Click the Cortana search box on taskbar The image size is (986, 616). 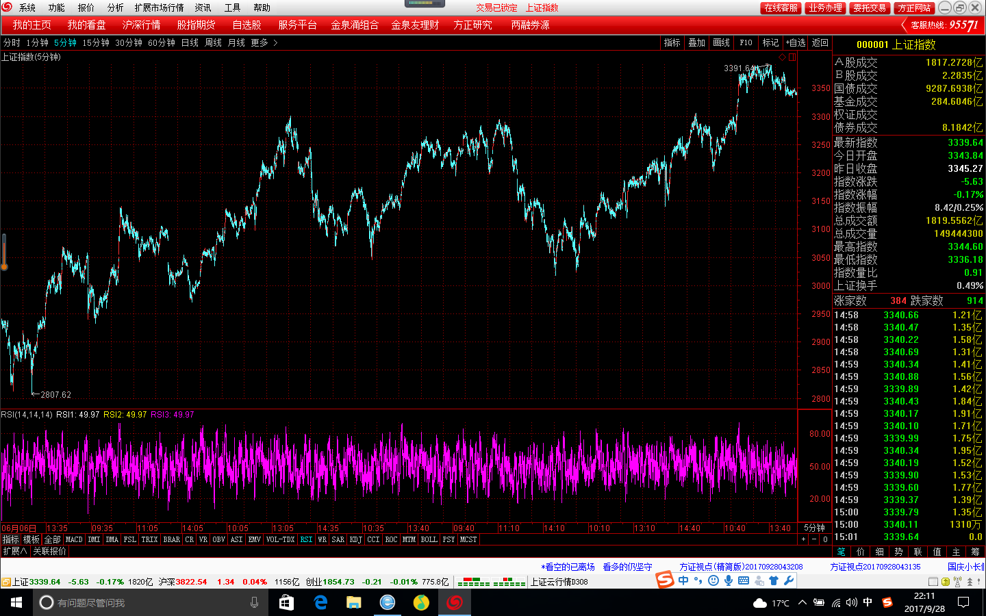coord(151,602)
